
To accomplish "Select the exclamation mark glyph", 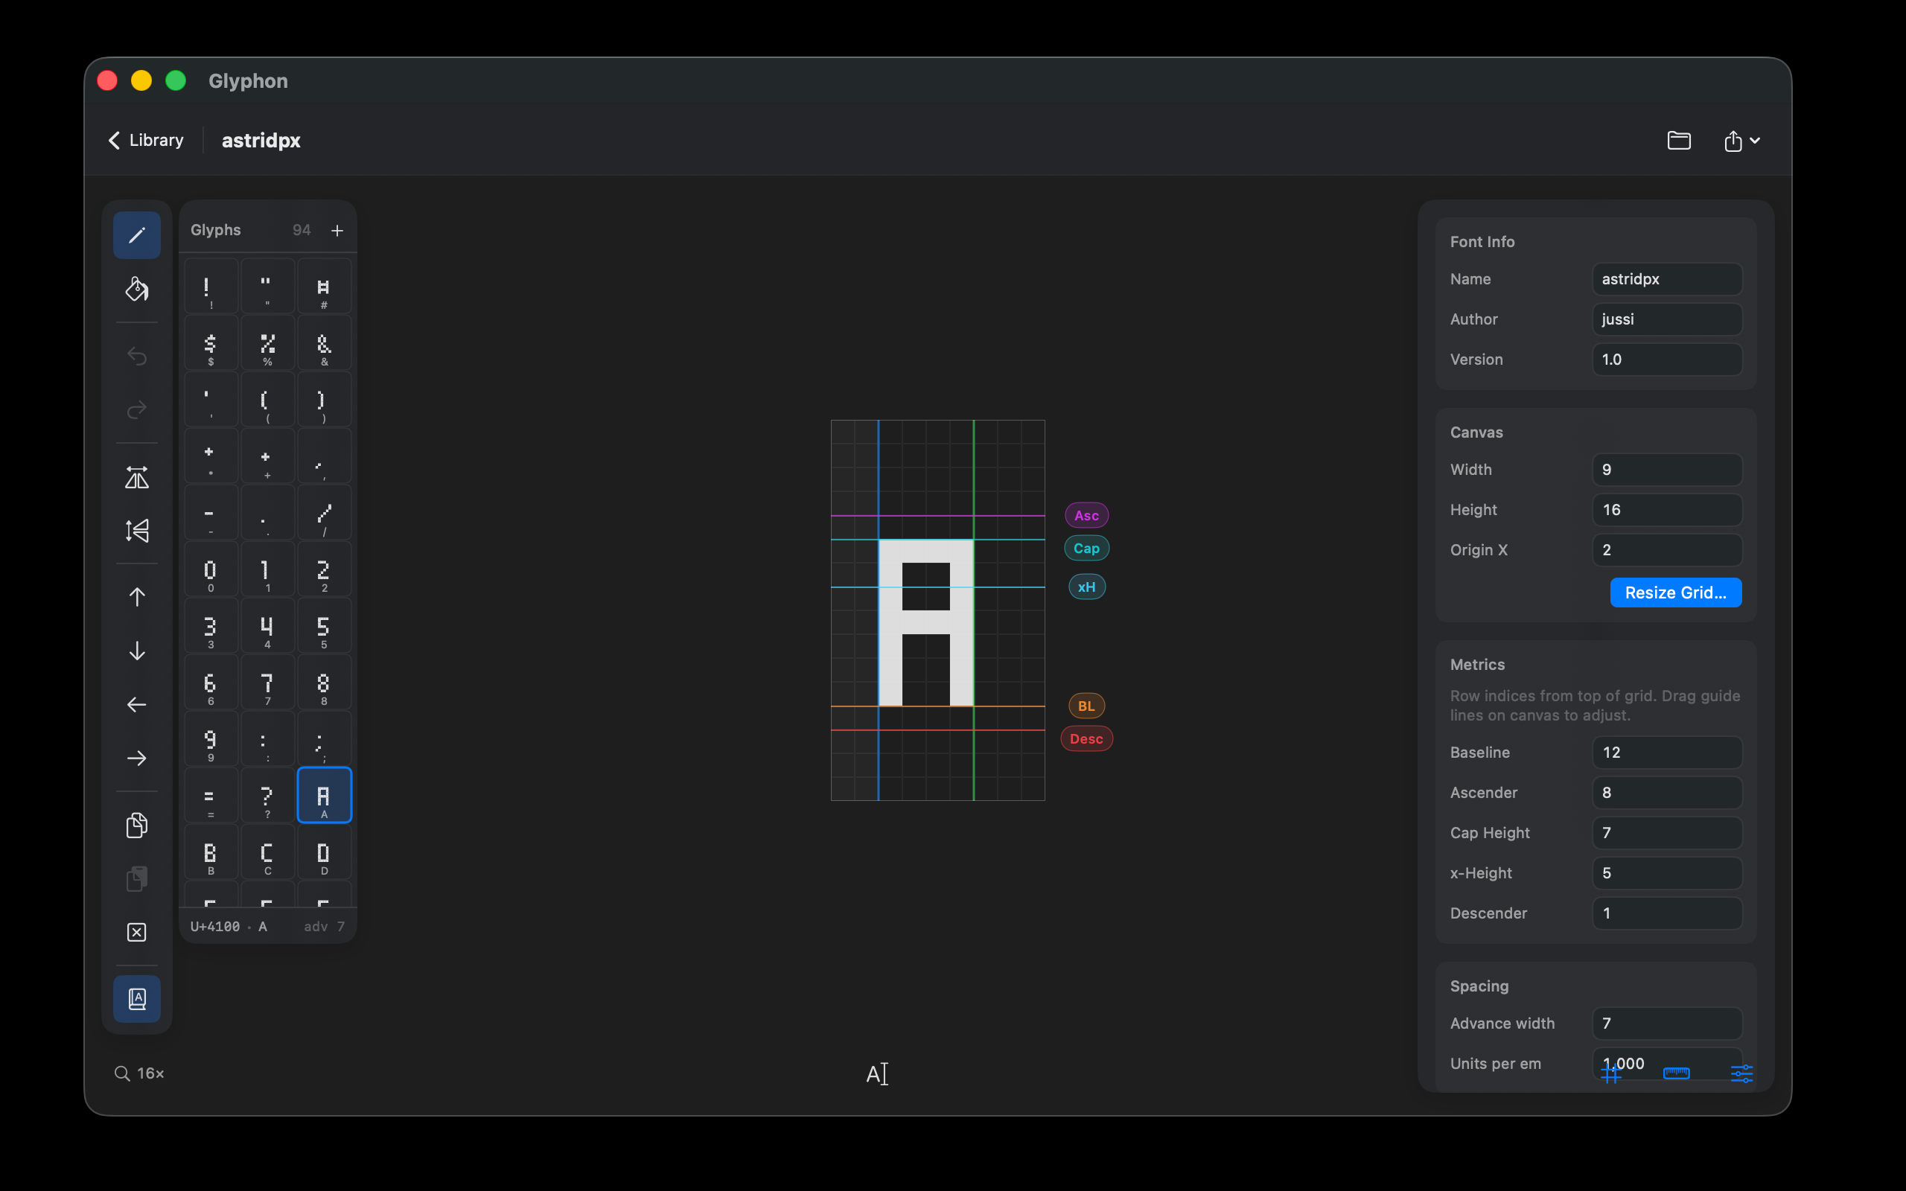I will [211, 287].
